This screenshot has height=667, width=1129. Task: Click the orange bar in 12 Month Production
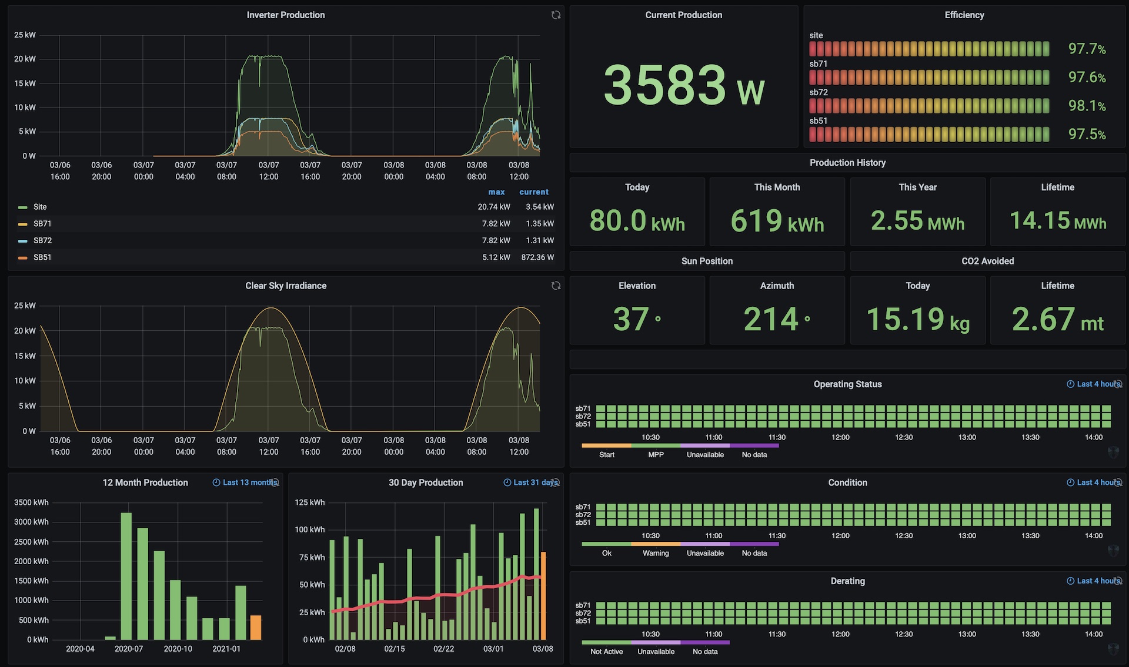256,628
